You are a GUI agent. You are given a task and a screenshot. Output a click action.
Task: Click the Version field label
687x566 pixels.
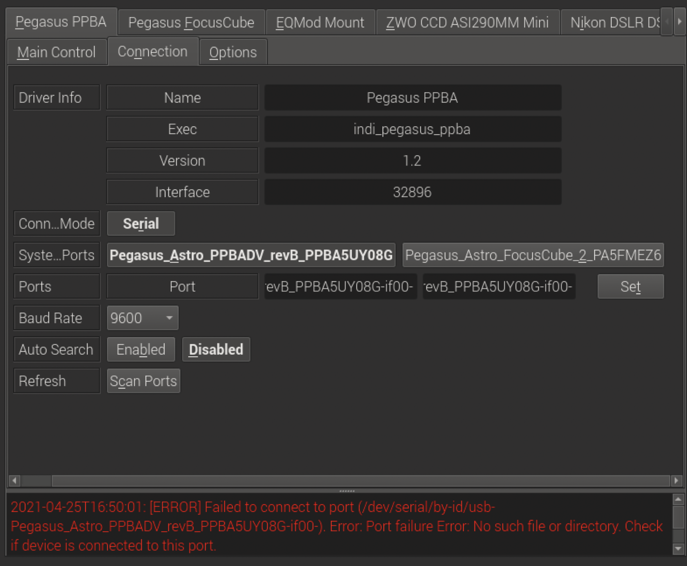[182, 161]
